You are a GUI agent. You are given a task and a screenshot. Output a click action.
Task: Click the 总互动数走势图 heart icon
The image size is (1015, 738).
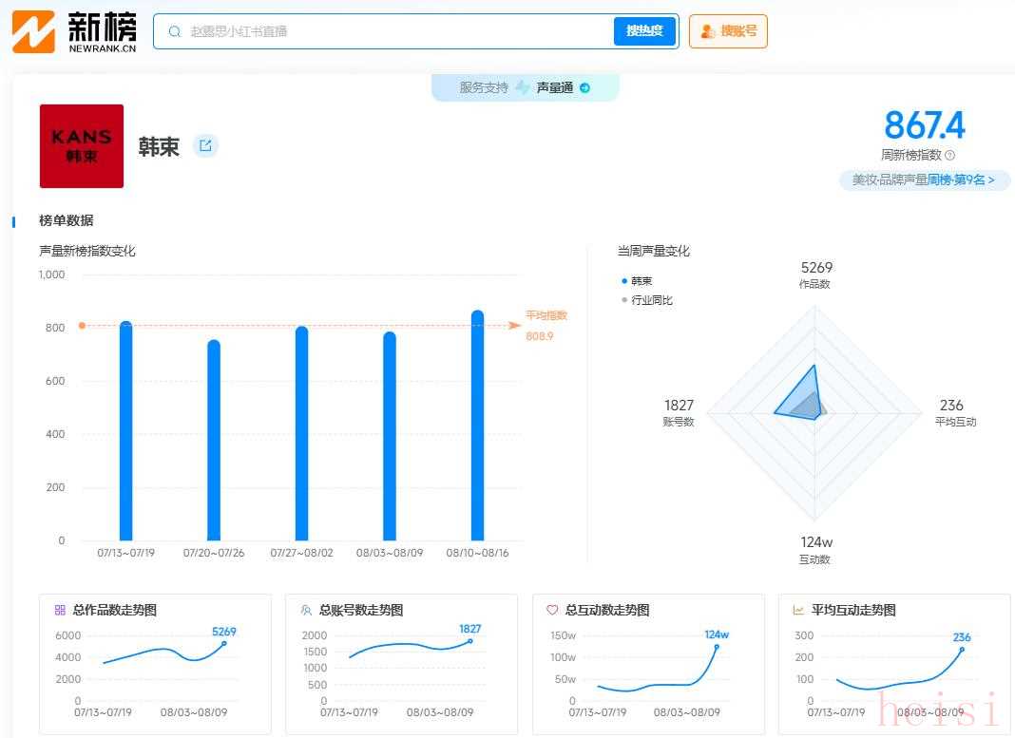tap(552, 610)
